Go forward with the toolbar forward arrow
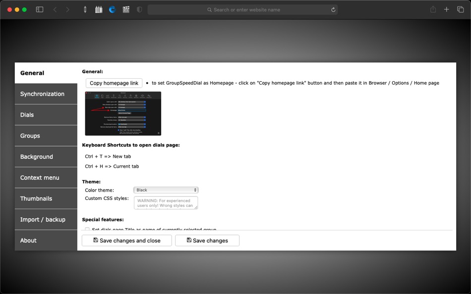Image resolution: width=471 pixels, height=294 pixels. (67, 9)
